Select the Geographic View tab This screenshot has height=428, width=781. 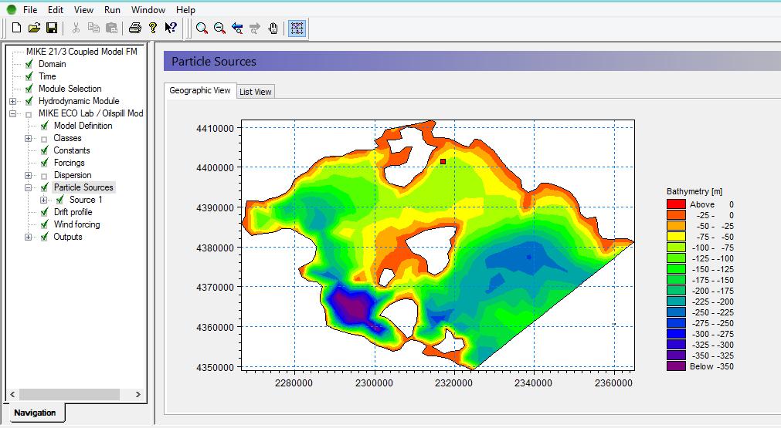tap(200, 90)
